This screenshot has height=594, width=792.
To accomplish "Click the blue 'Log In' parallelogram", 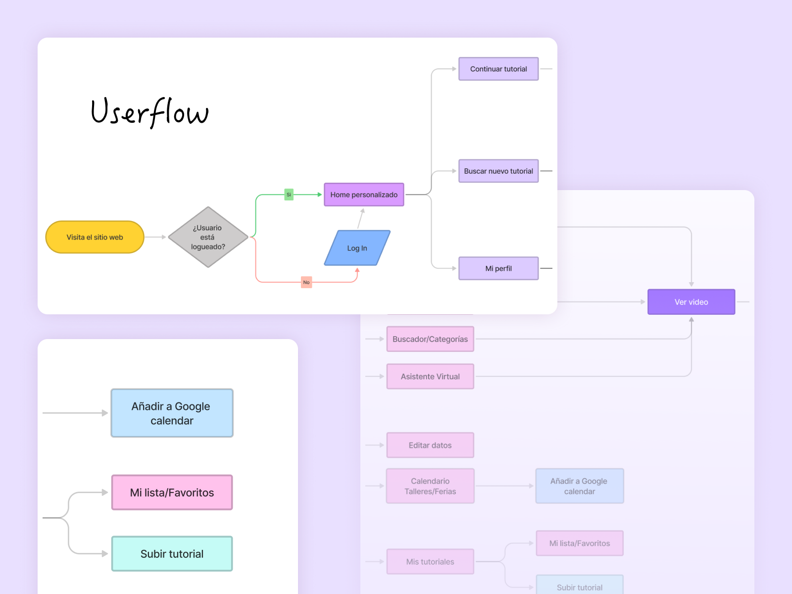I will pyautogui.click(x=357, y=248).
